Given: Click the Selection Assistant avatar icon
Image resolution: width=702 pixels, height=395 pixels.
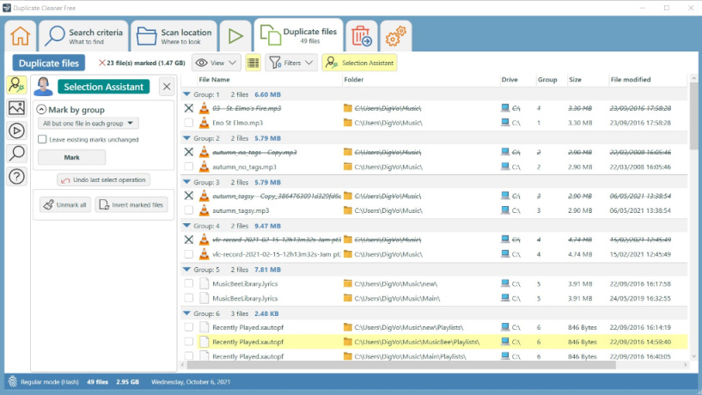Looking at the screenshot, I should (x=44, y=87).
